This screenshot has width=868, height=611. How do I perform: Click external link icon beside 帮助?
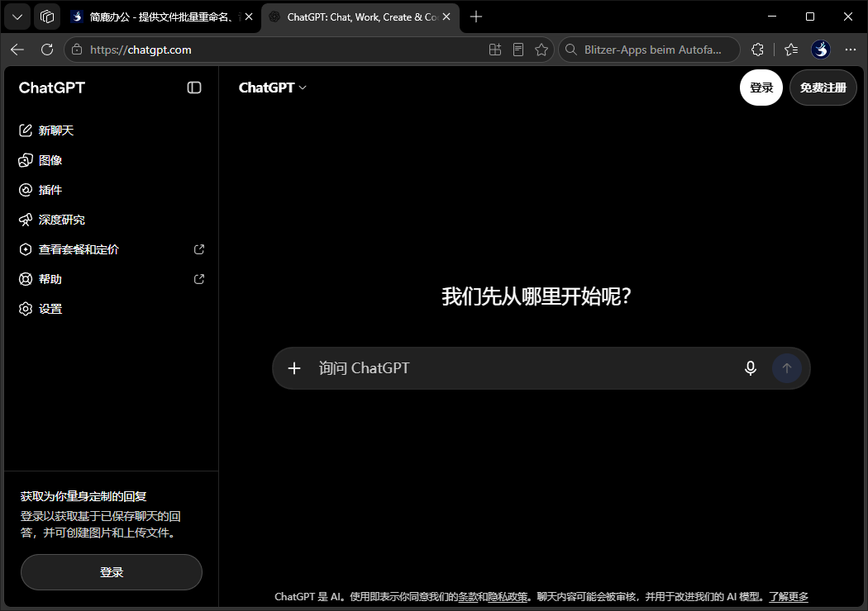click(x=199, y=279)
